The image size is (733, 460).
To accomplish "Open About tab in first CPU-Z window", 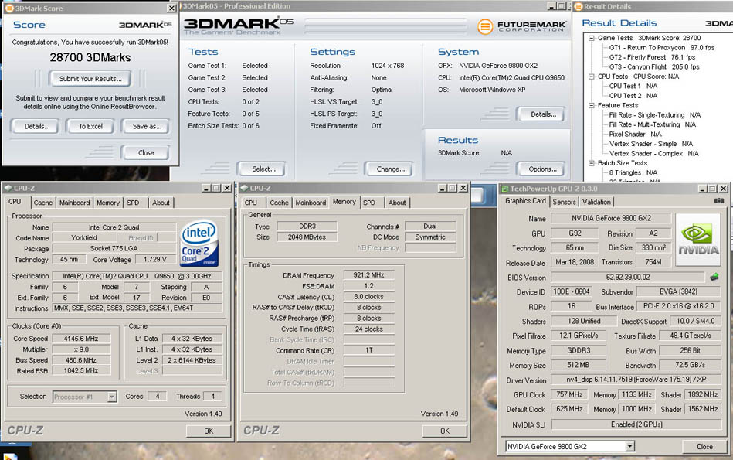I will (x=161, y=203).
